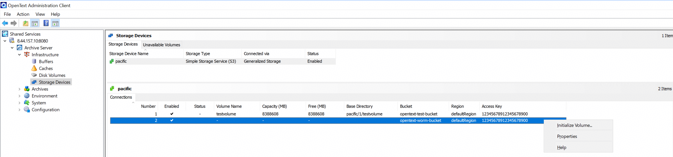
Task: Click the Infrastructure node icon
Action: click(27, 54)
